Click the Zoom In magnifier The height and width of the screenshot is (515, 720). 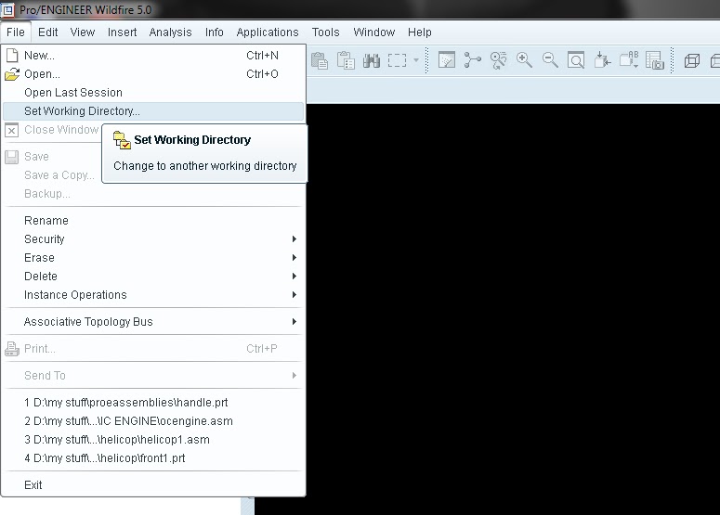[x=524, y=60]
